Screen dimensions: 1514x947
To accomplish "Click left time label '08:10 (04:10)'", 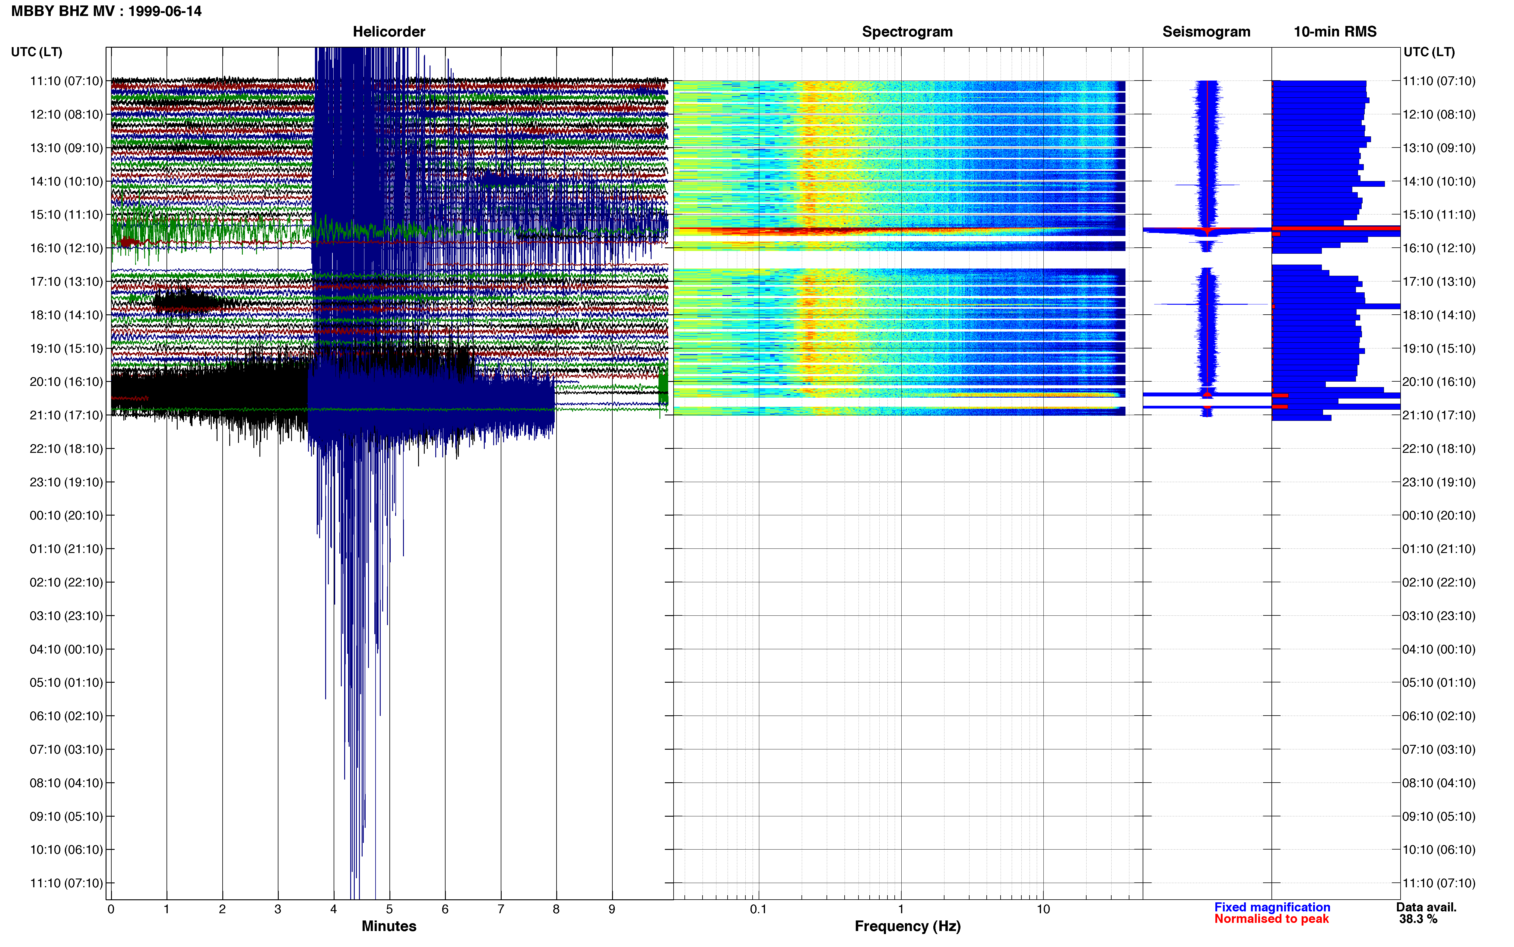I will (66, 782).
